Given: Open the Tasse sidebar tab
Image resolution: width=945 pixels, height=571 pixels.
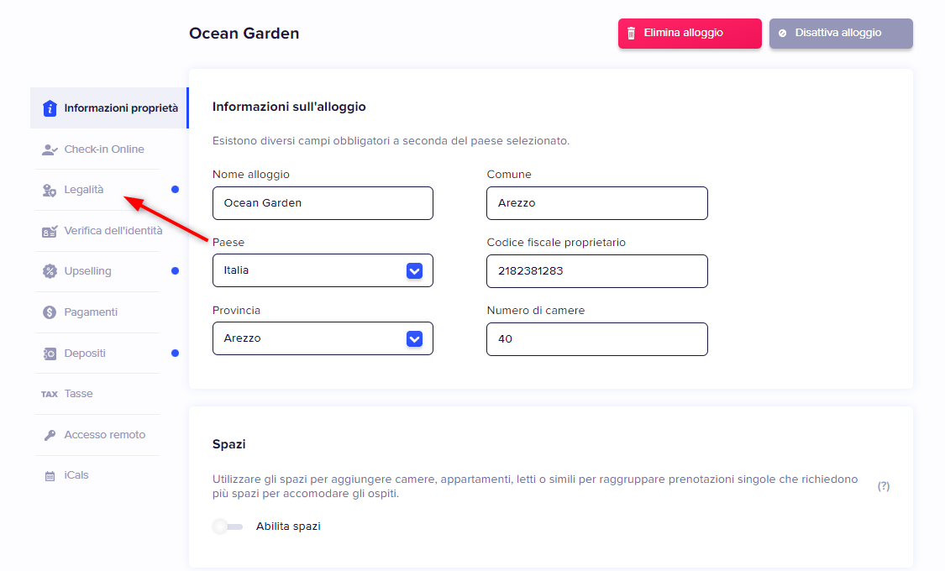Looking at the screenshot, I should click(78, 394).
